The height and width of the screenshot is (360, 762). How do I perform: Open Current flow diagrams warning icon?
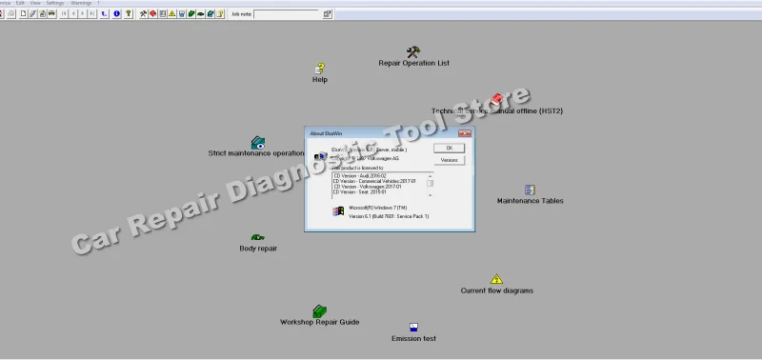coord(496,279)
